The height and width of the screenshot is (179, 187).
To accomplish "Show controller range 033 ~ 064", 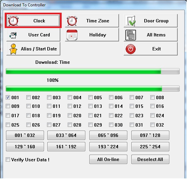I will 66,135.
